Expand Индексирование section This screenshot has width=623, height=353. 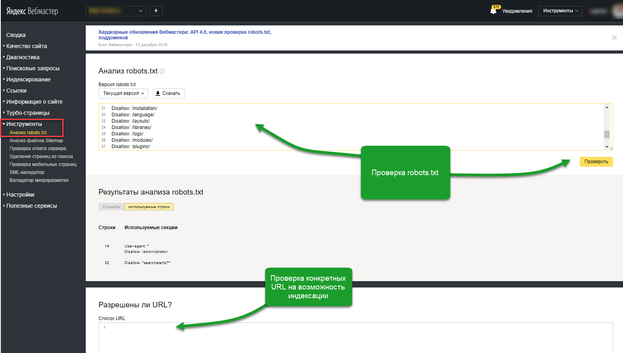29,79
